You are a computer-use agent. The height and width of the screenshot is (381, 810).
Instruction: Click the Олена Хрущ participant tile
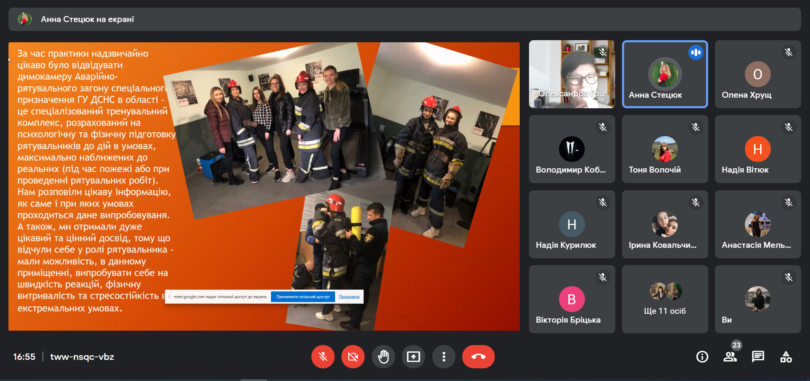tap(758, 74)
